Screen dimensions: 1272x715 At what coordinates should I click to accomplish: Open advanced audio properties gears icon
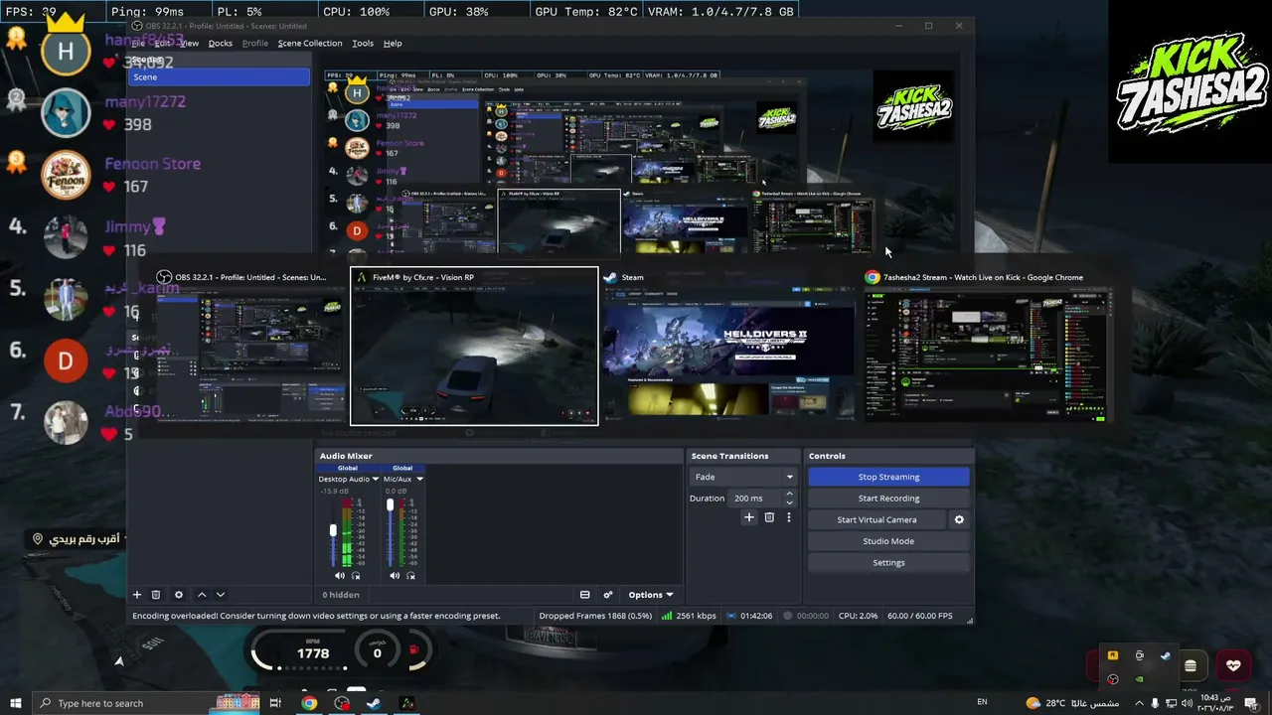point(608,595)
